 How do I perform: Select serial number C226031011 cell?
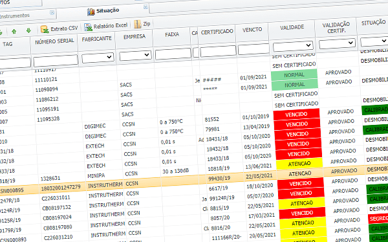pyautogui.click(x=56, y=198)
